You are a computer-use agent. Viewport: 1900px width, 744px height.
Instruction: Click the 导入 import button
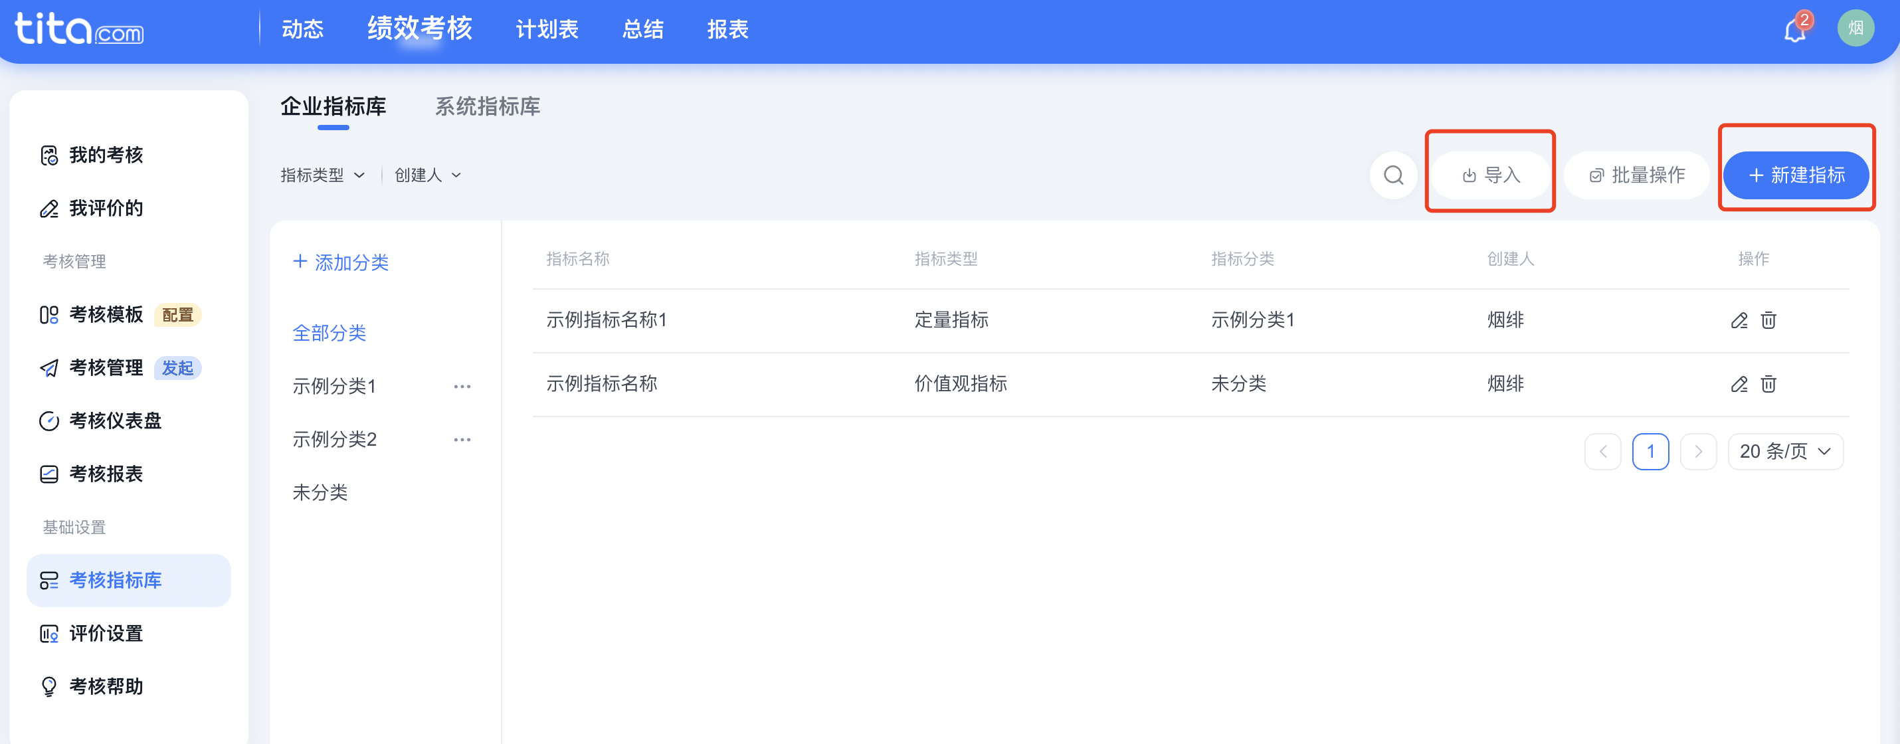1490,175
